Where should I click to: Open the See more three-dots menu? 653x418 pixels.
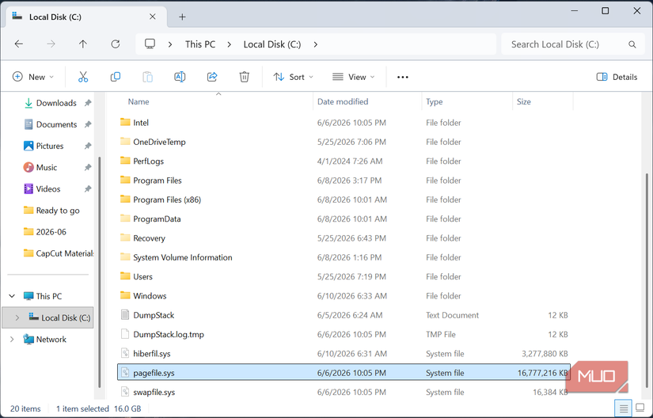pyautogui.click(x=403, y=77)
